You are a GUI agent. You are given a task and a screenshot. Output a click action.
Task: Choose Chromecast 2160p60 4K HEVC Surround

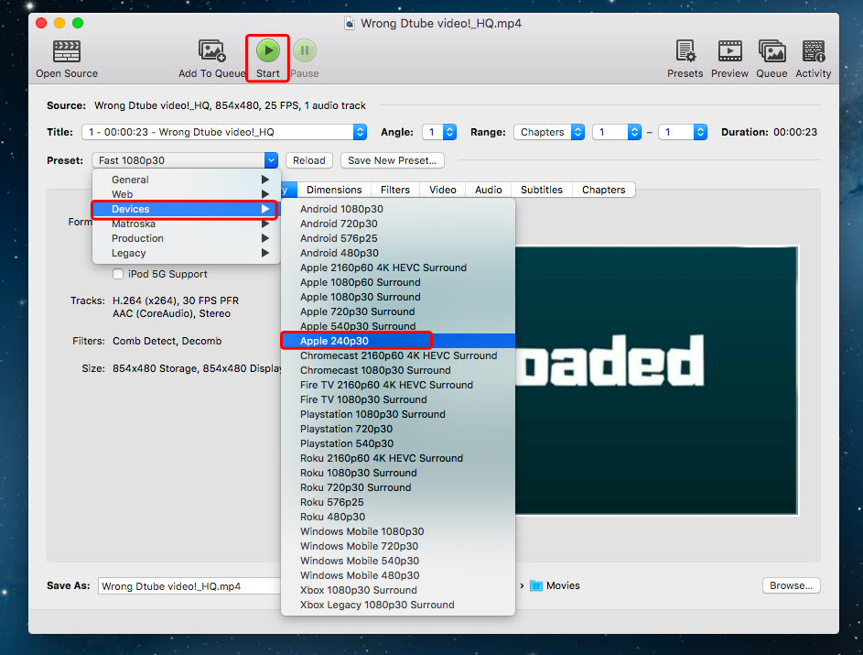pyautogui.click(x=398, y=355)
